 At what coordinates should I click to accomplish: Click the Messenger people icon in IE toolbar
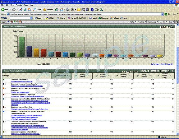click(x=101, y=10)
